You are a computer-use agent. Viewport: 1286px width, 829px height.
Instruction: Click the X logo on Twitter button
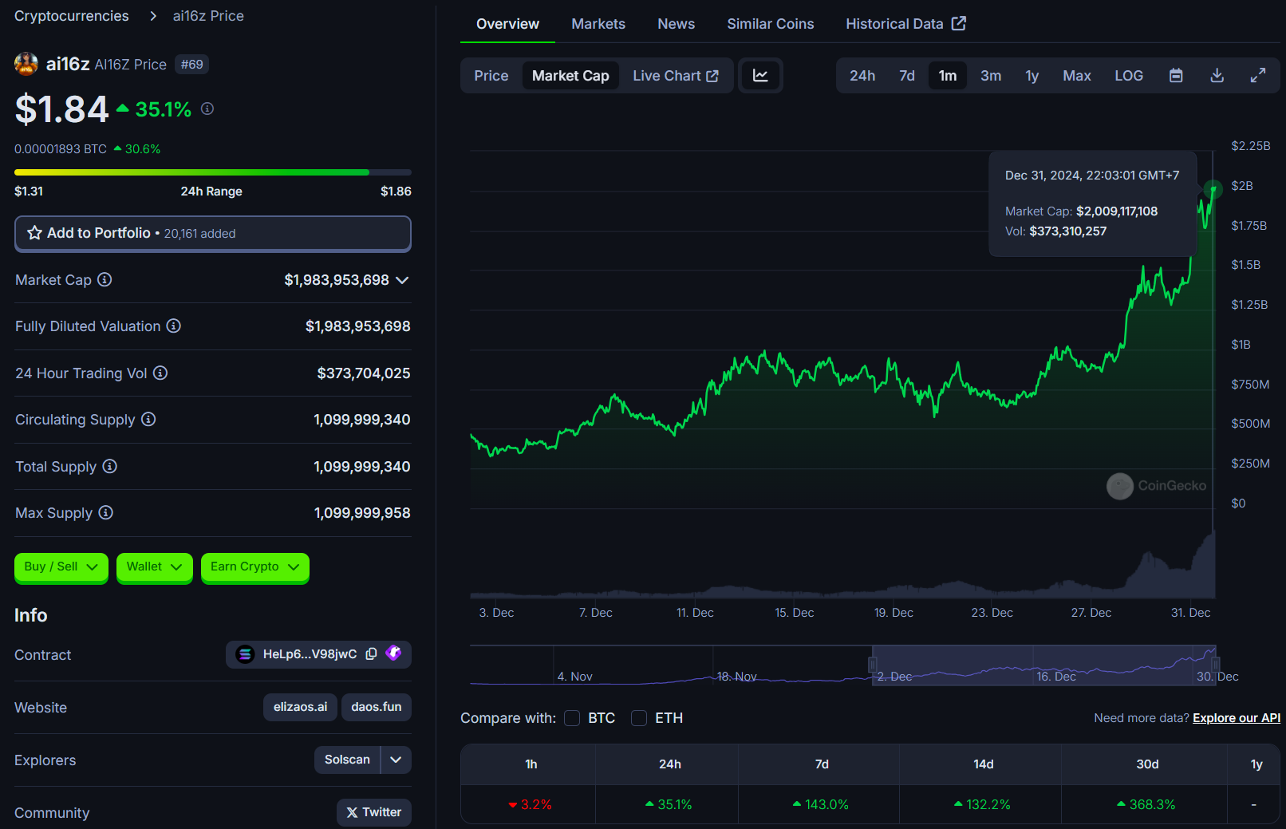click(x=352, y=812)
